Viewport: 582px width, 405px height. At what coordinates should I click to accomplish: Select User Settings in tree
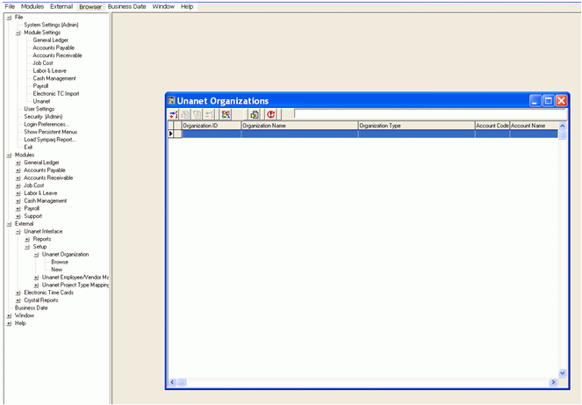click(x=39, y=109)
